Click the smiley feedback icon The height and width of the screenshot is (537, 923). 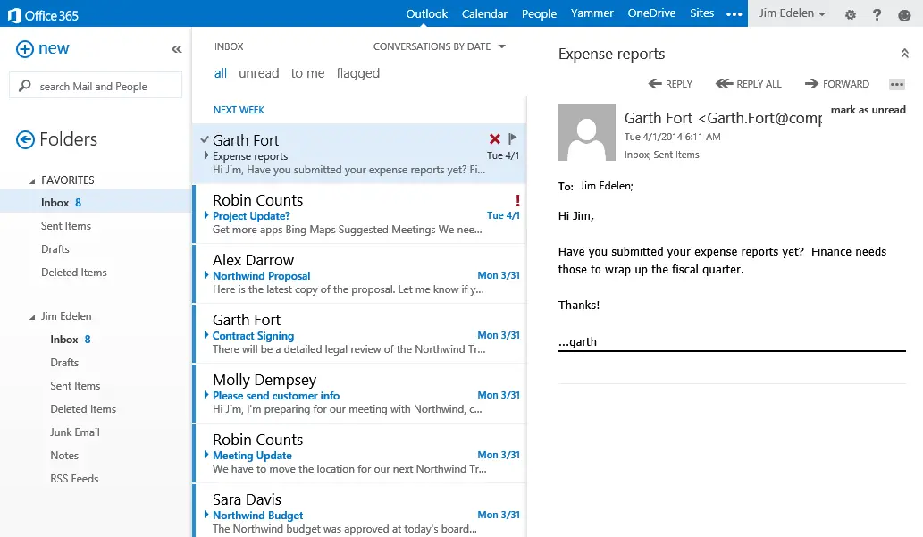tap(904, 15)
